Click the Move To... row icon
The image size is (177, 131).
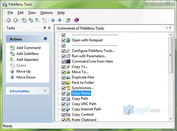[x=68, y=72]
